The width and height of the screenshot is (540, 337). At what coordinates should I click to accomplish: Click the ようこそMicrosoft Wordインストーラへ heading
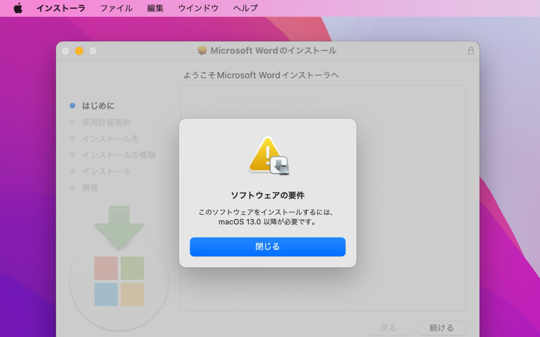tap(261, 75)
